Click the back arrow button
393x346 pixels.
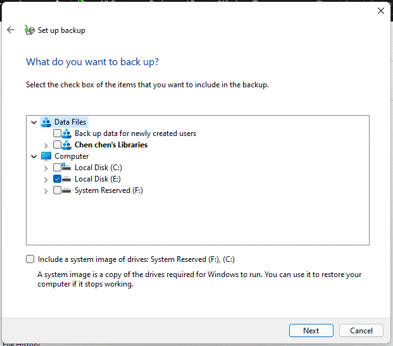click(11, 30)
